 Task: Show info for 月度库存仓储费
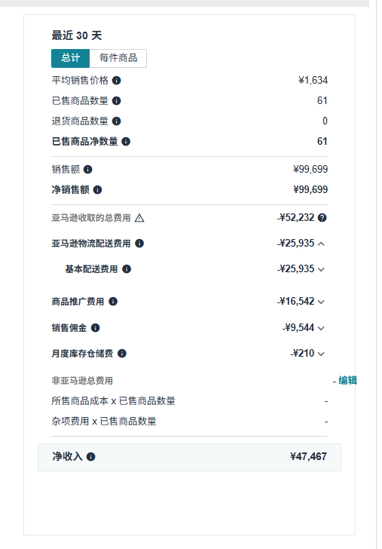(x=122, y=354)
